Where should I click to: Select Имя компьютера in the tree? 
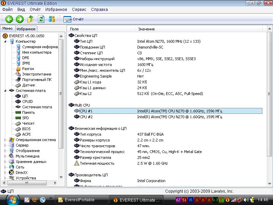click(x=37, y=52)
